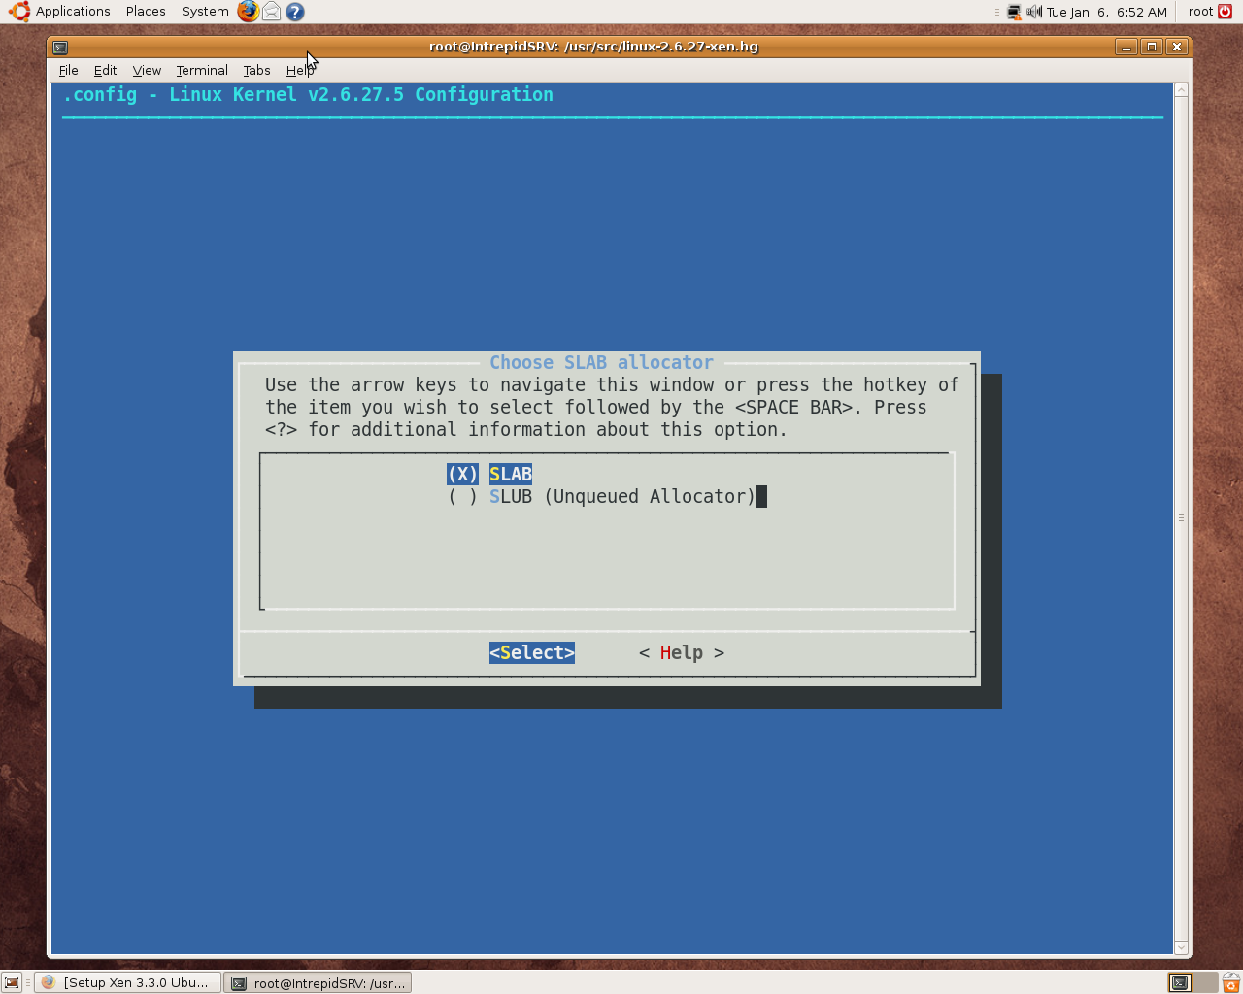The image size is (1243, 994).
Task: Click the < Help > button in dialog
Action: [x=682, y=652]
